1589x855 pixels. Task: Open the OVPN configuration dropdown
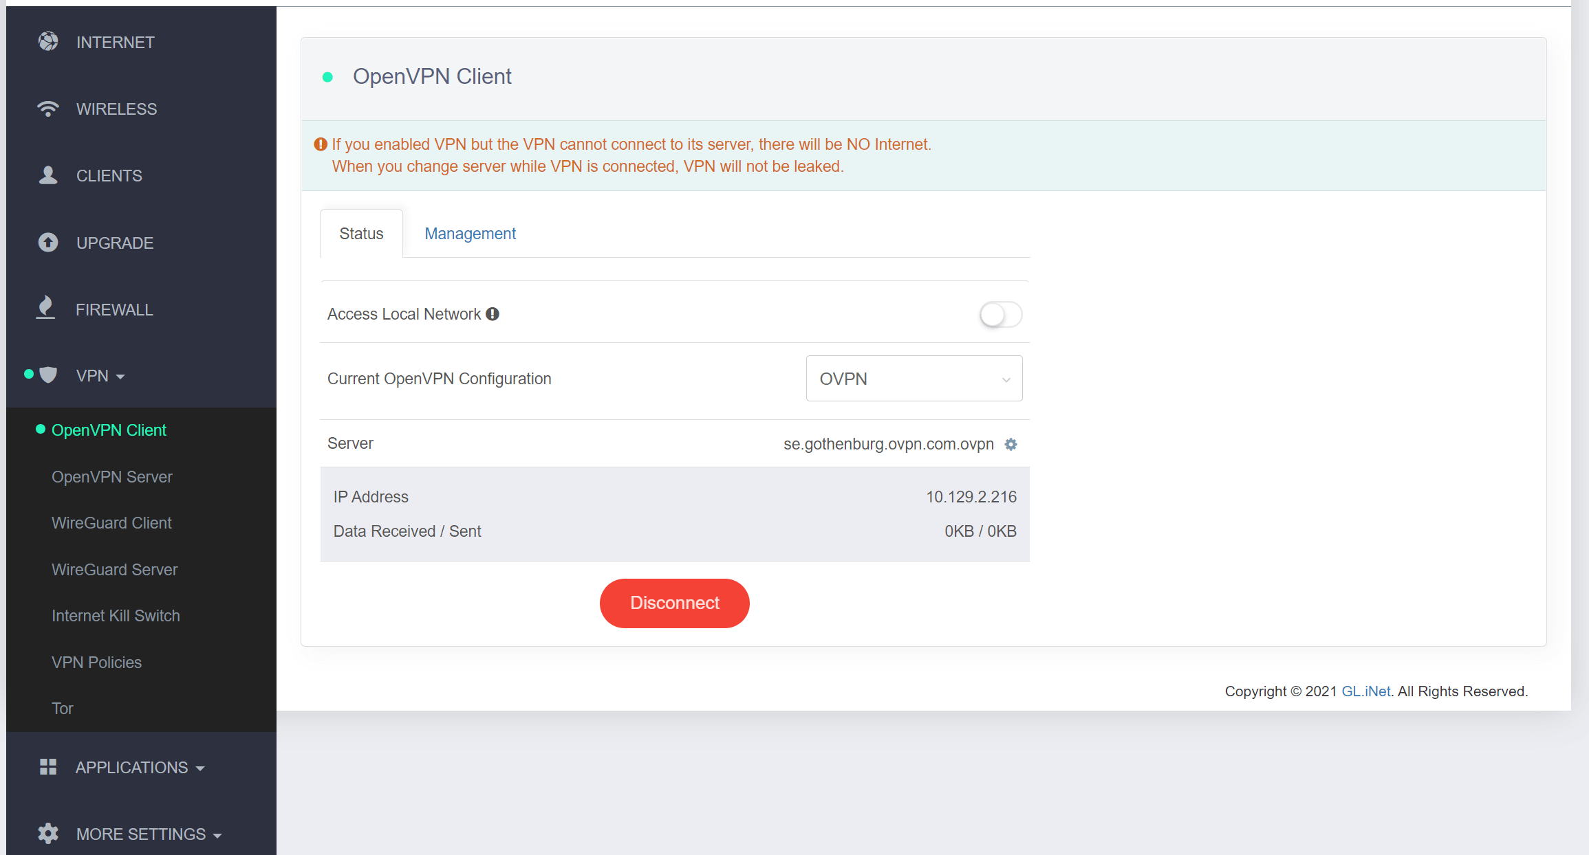914,379
